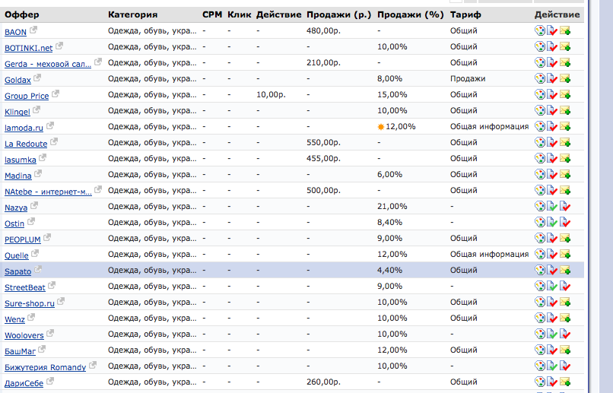Select the 21,00% sales percentage for Nazya
613x393 pixels.
pos(392,206)
